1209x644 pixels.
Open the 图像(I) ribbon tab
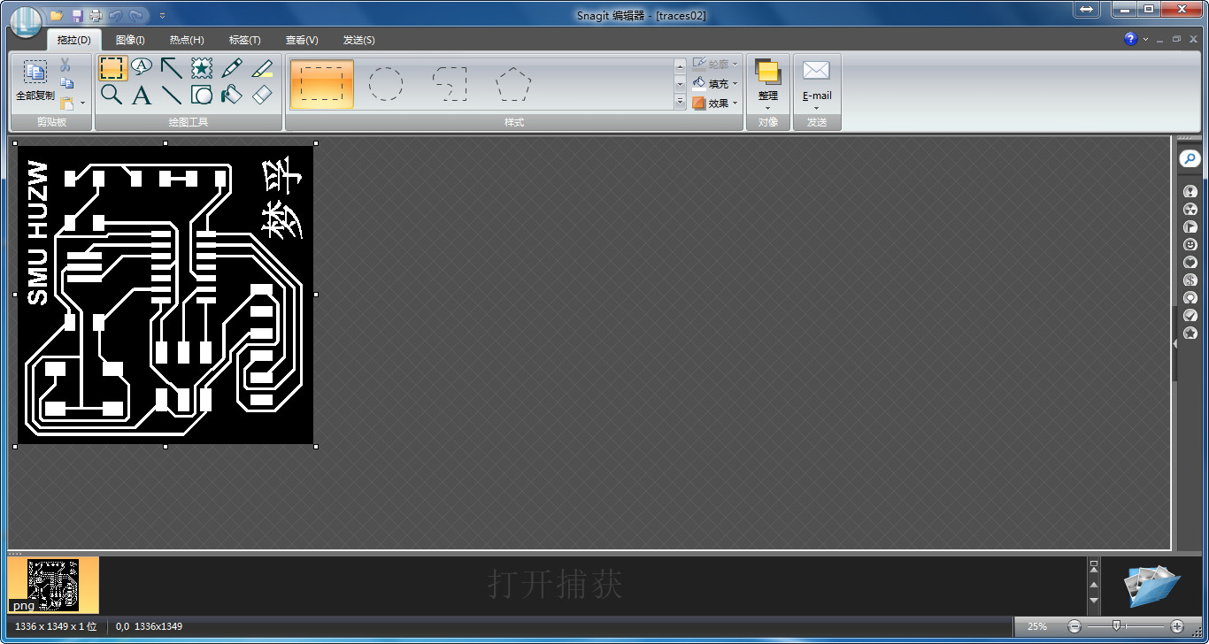(130, 40)
